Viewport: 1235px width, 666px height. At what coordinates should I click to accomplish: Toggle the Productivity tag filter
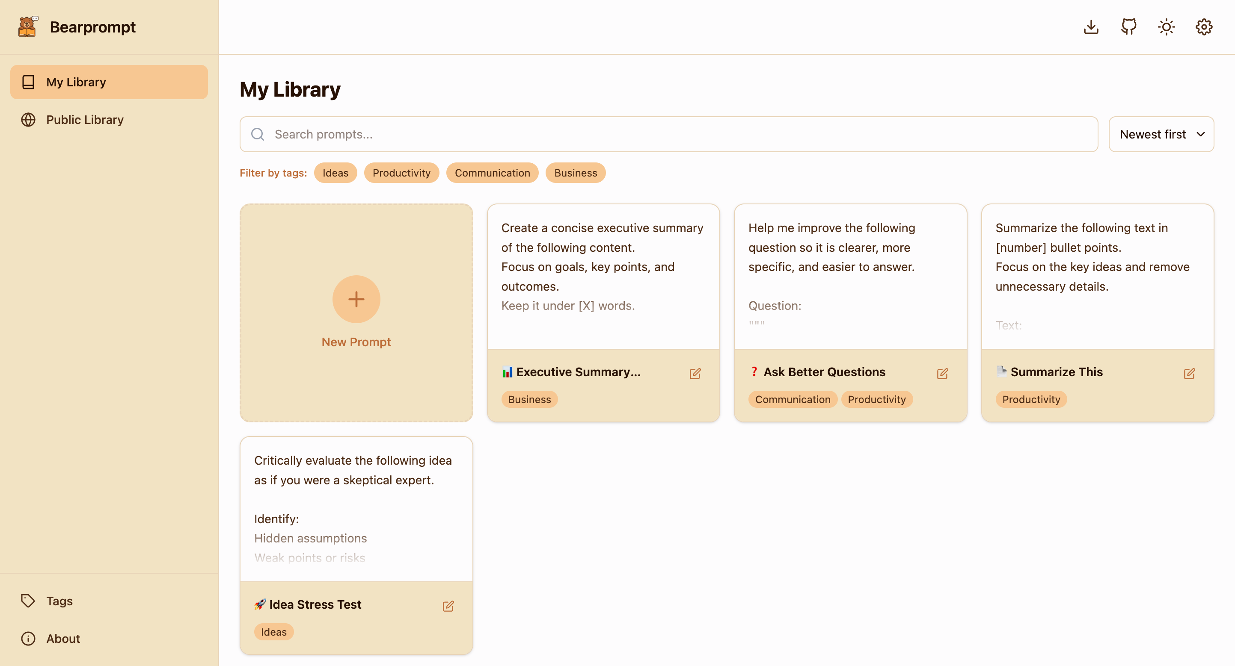401,173
